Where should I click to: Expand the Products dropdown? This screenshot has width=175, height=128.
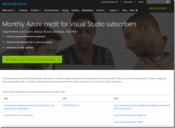(x=36, y=11)
